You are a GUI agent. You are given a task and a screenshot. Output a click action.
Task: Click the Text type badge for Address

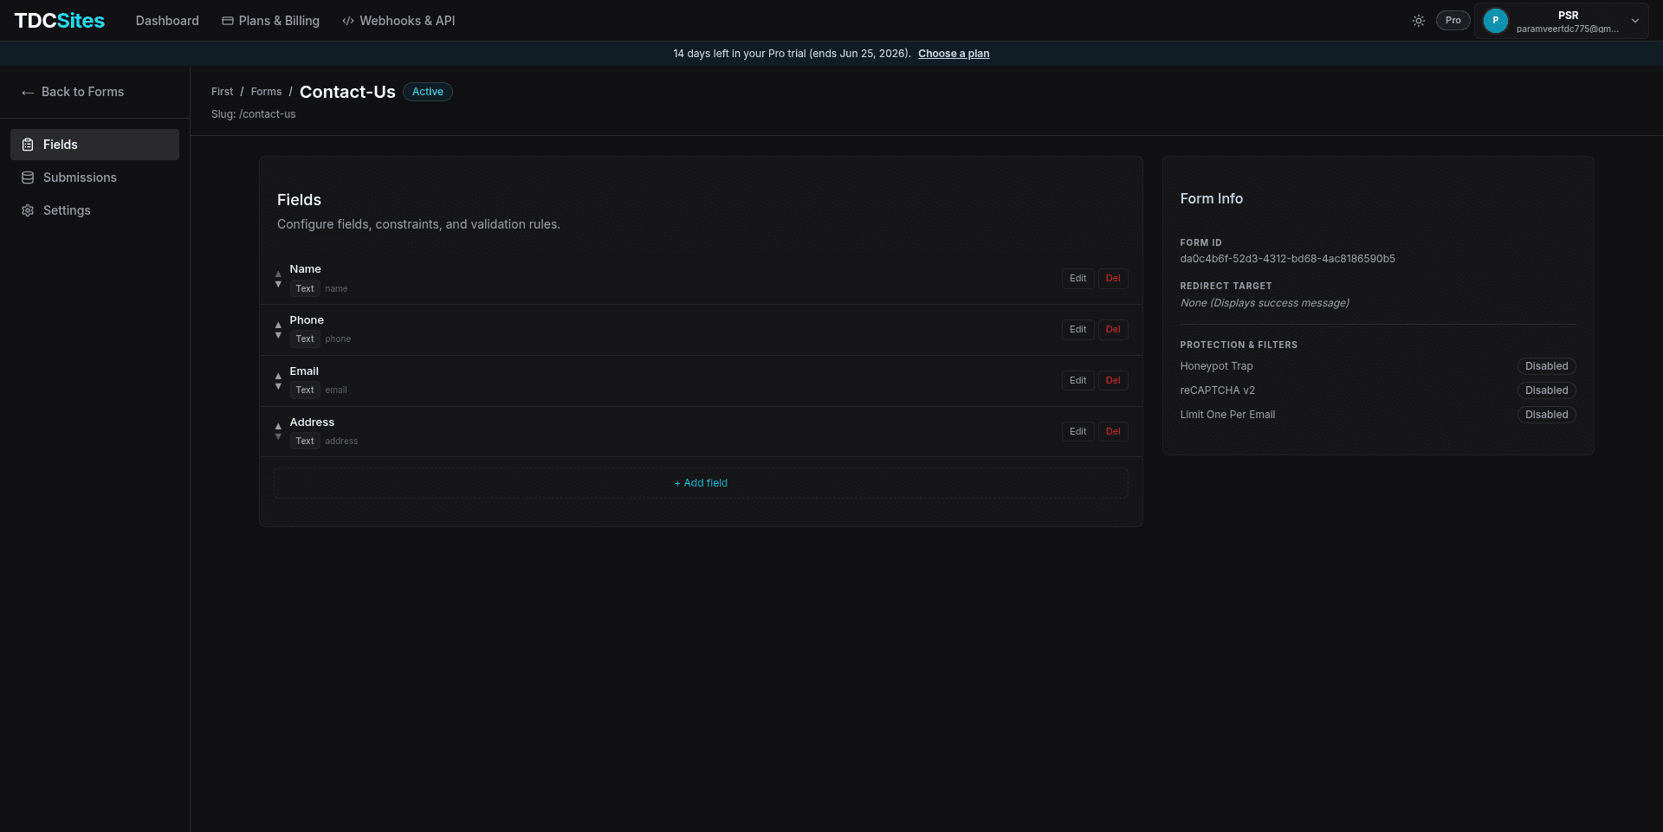(x=305, y=442)
